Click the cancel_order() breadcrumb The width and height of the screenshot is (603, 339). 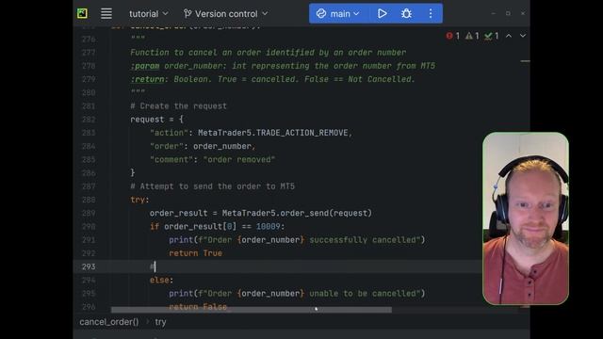[x=109, y=322]
